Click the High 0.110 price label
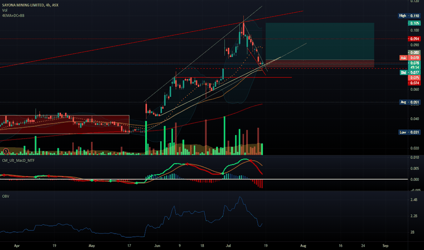The width and height of the screenshot is (424, 250). point(409,15)
